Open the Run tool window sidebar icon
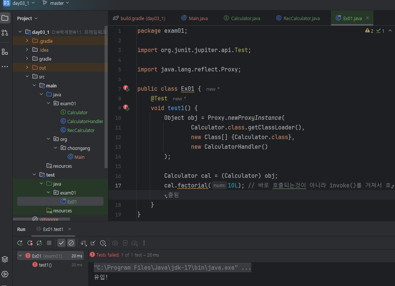Viewport: 395px width, 286px height. click(x=5, y=274)
